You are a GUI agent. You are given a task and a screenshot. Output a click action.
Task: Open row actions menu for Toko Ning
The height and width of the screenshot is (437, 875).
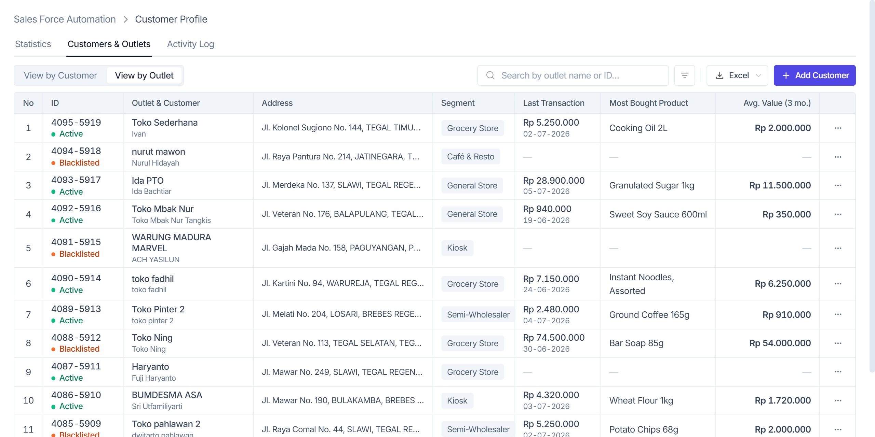coord(838,343)
